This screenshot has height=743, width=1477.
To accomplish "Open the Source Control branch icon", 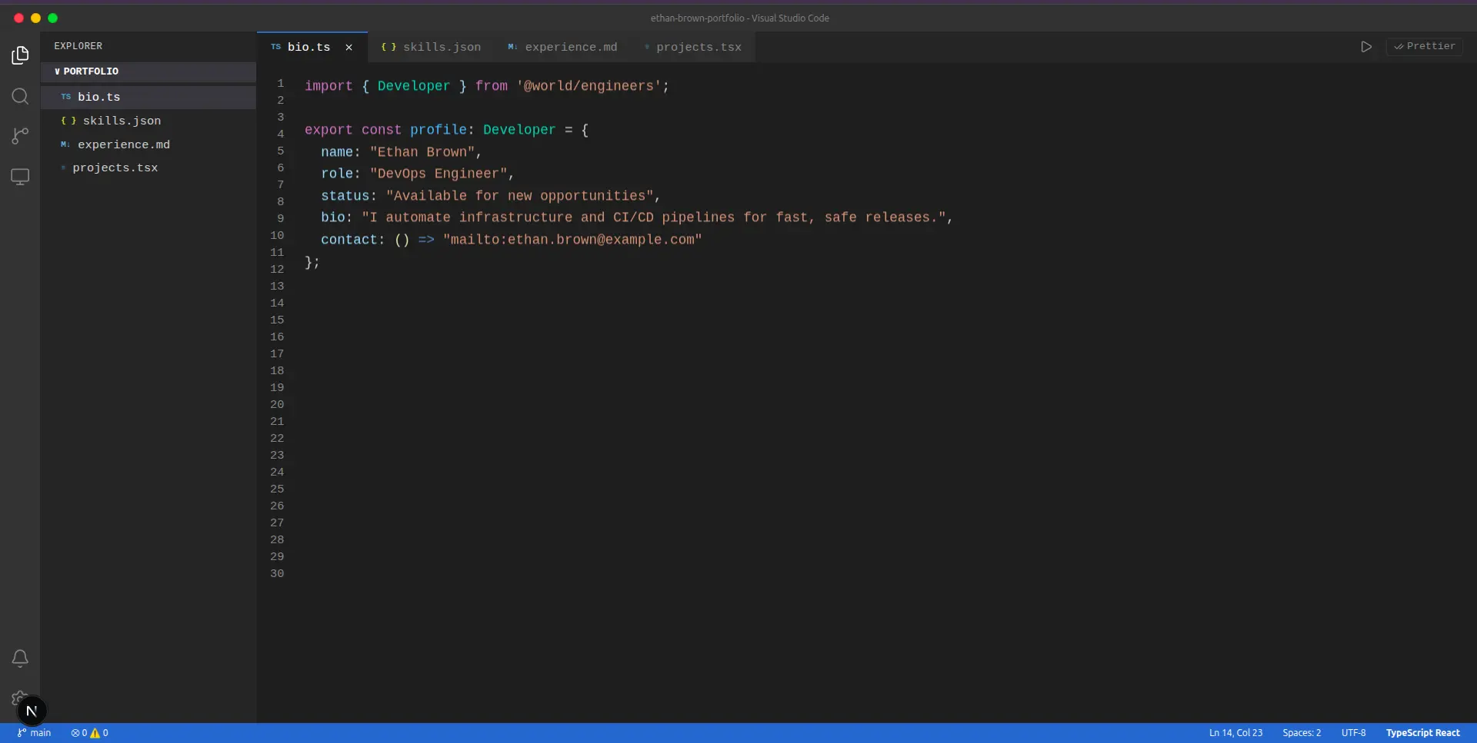I will (20, 136).
